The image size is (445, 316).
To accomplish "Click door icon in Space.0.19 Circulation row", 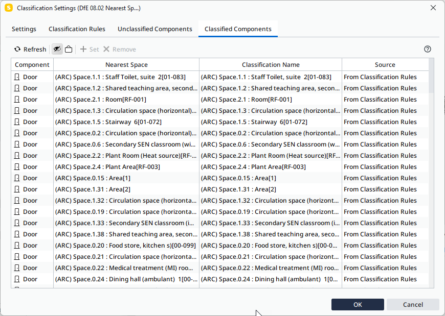I will pos(17,212).
